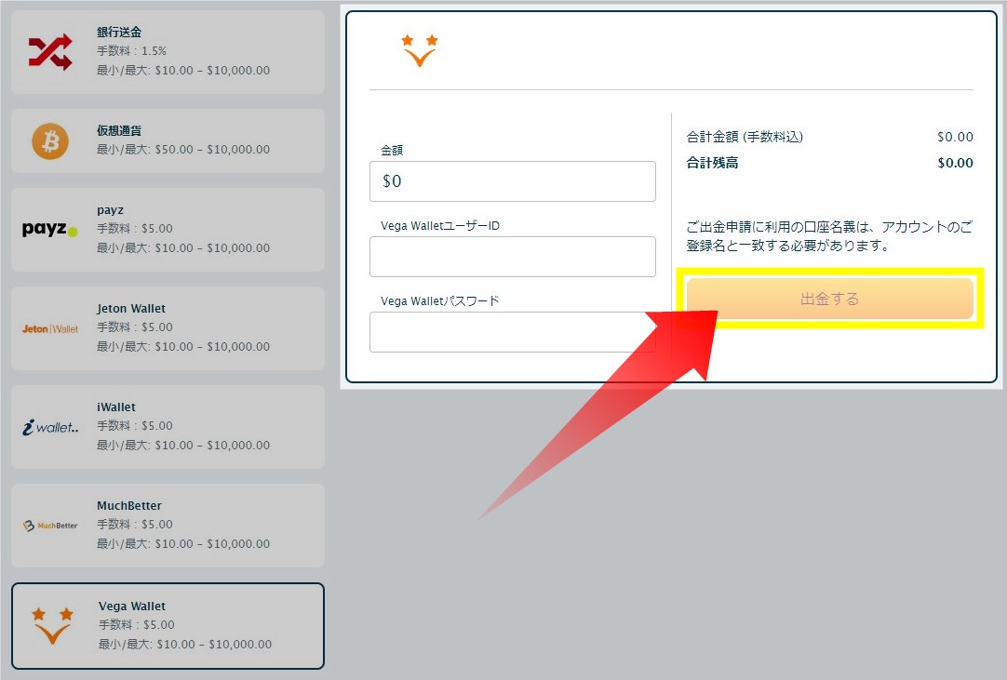Click the bank transfer shuffle-arrows icon

click(50, 53)
